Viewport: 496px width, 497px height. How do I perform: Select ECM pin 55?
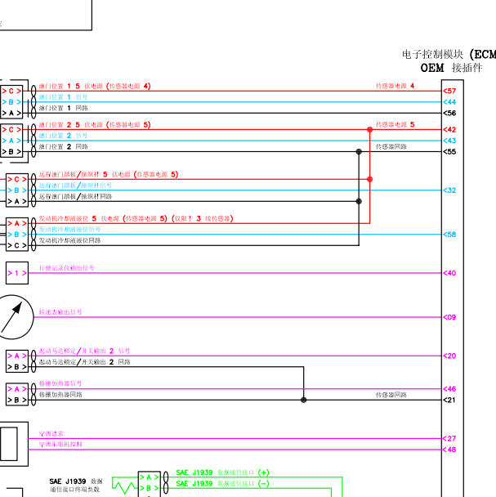(x=449, y=152)
